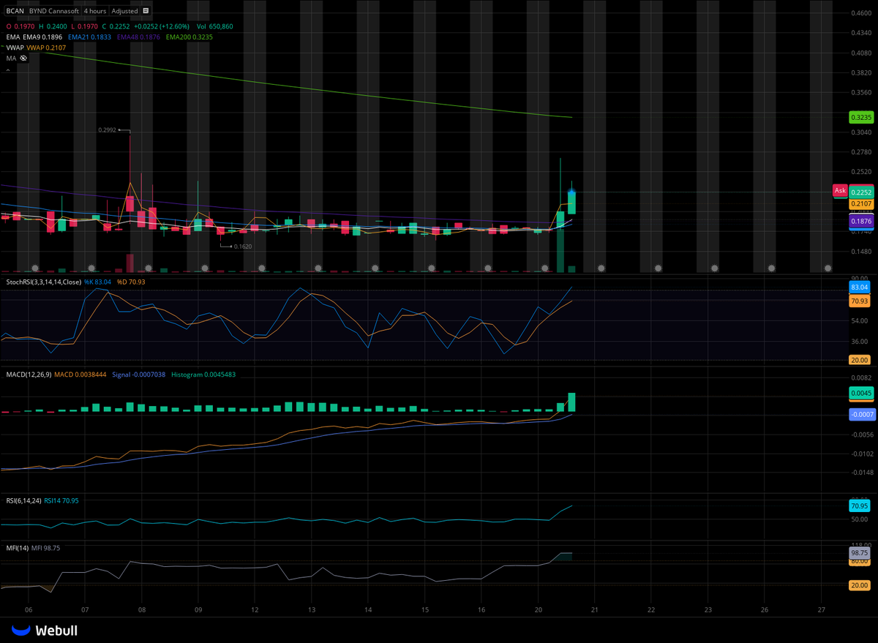Open the MACD(12,26,9) indicator label
The height and width of the screenshot is (643, 878).
point(29,374)
